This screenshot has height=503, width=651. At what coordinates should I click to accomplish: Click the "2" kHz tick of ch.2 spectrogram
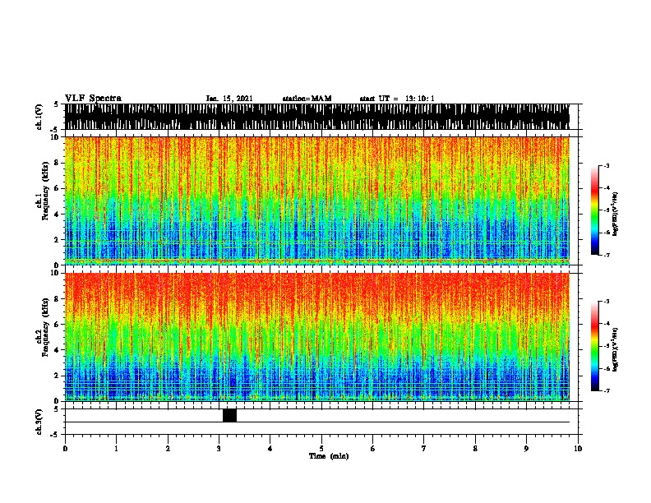coord(58,376)
